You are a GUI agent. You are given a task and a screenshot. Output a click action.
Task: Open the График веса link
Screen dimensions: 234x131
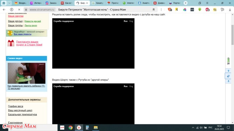tap(15, 106)
